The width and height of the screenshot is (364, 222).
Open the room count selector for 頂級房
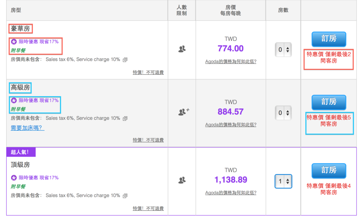[283, 181]
